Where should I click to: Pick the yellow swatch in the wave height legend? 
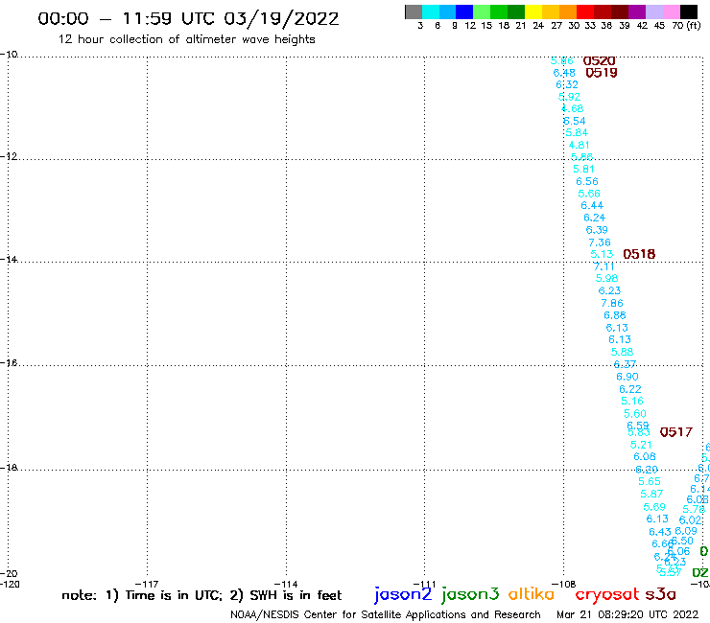[x=533, y=12]
